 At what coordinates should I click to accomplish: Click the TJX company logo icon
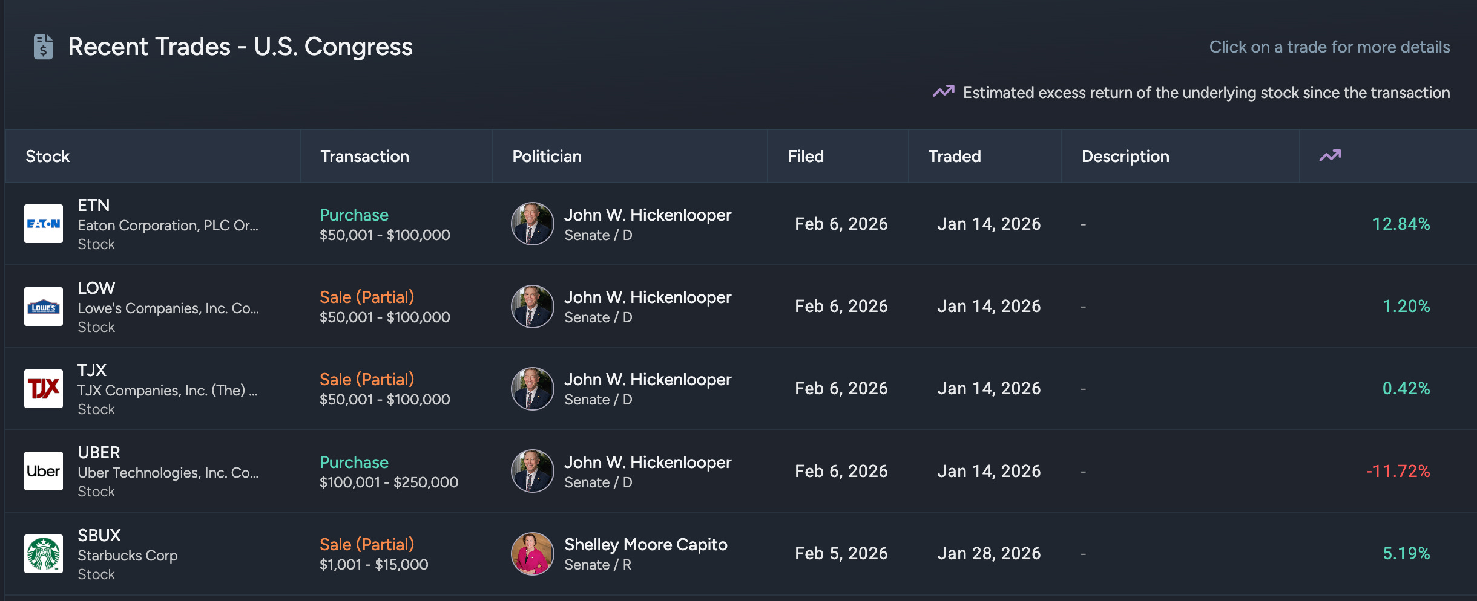click(x=44, y=389)
